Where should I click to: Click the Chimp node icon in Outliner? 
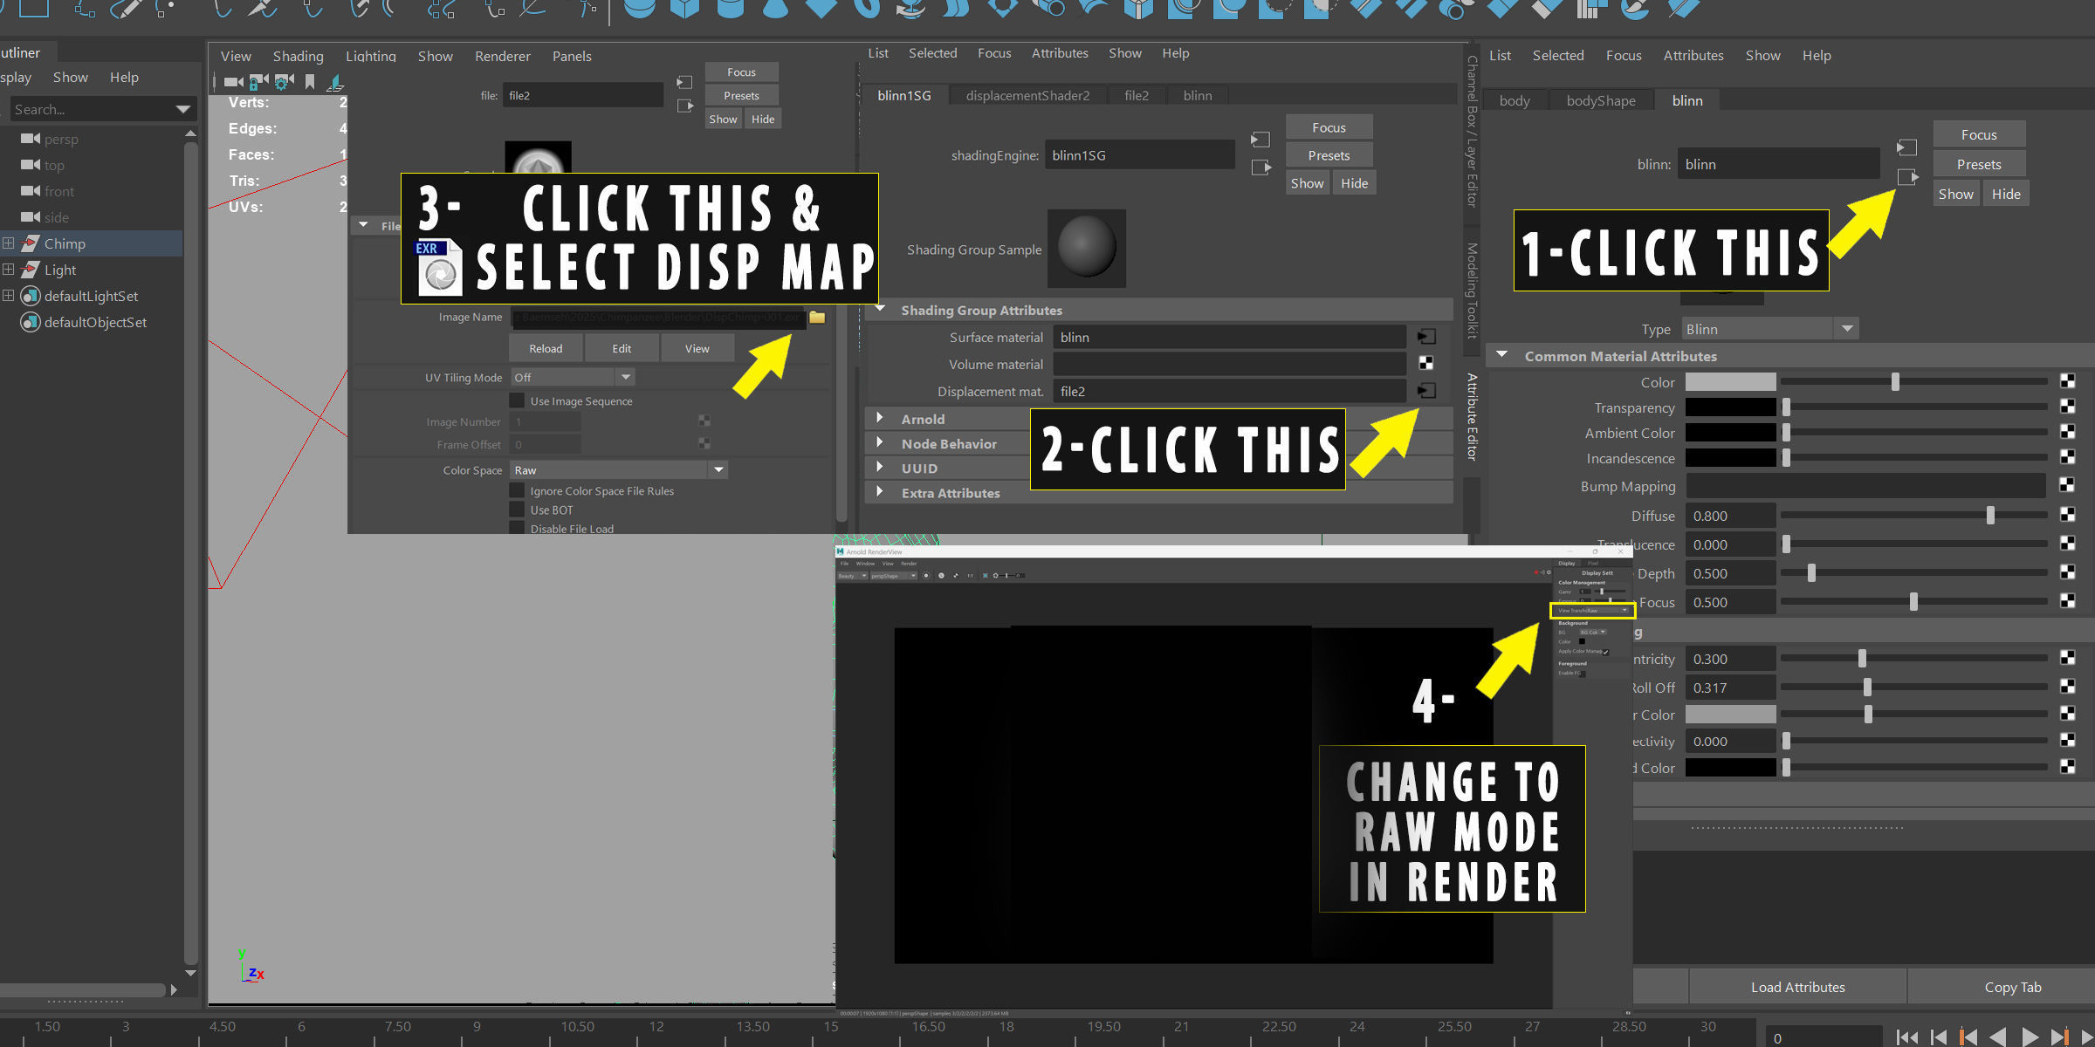click(31, 243)
